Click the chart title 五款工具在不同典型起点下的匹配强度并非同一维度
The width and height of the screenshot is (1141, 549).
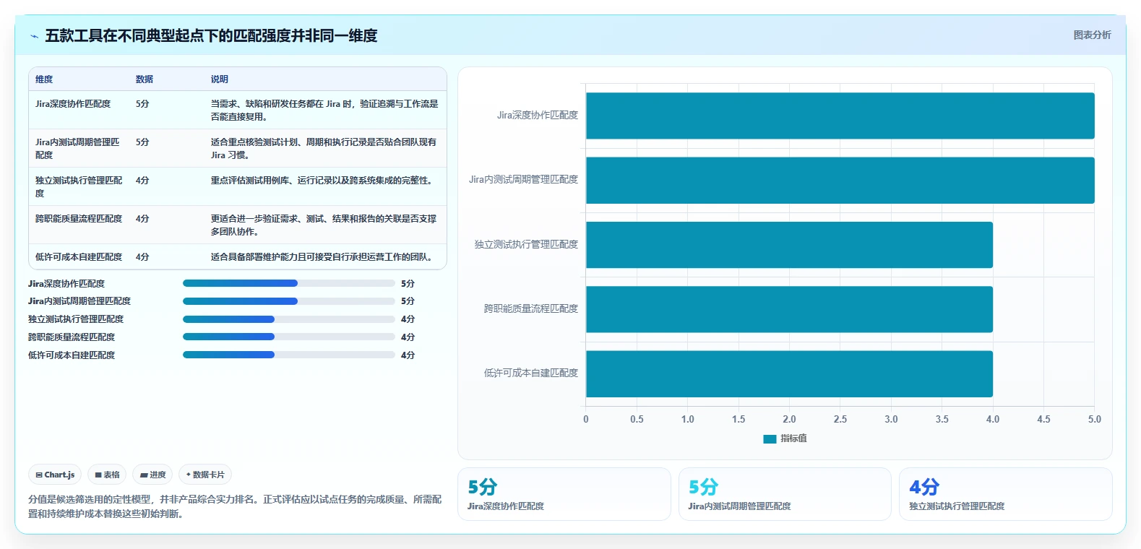[211, 35]
